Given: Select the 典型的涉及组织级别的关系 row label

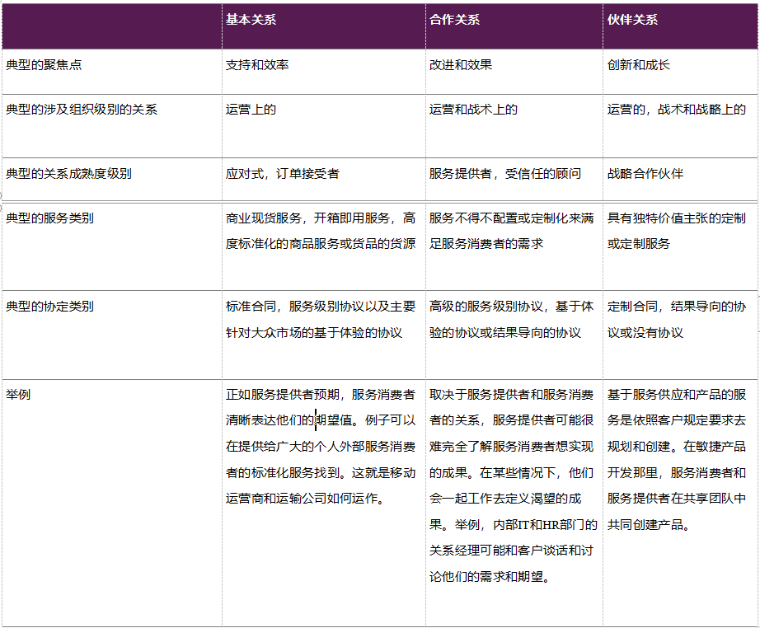Looking at the screenshot, I should tap(82, 109).
